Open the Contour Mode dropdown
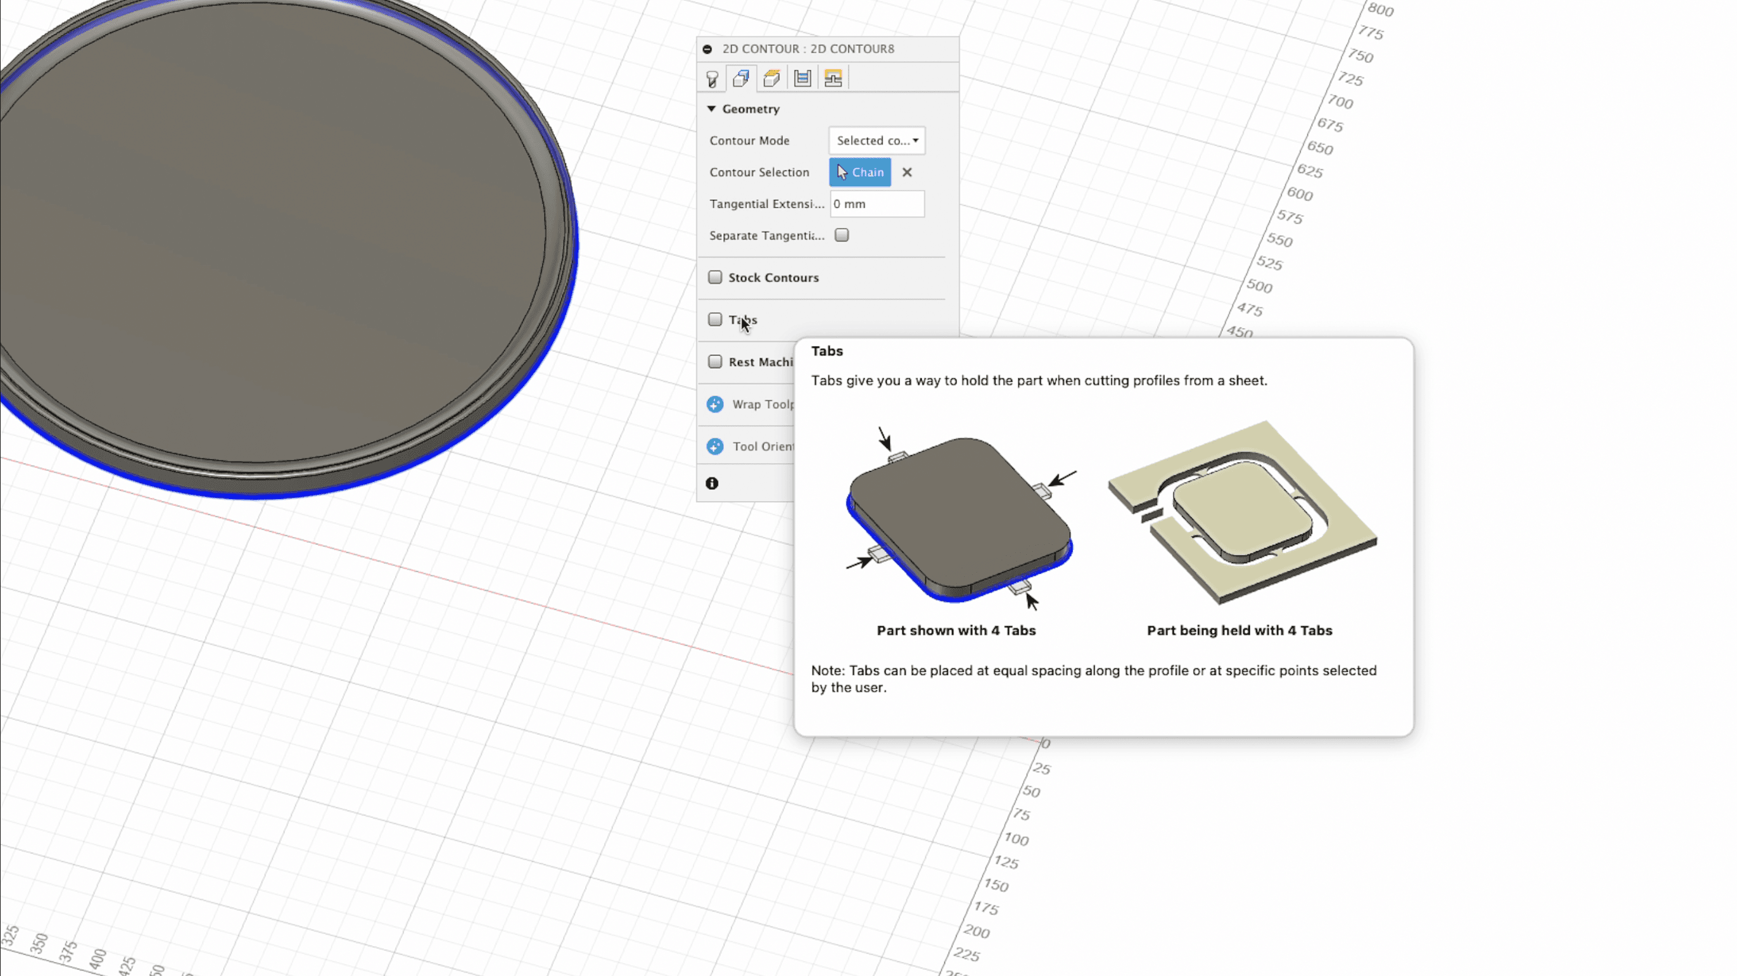 876,140
